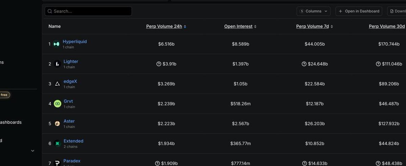Click the question mark beside Lighter's $24.648b value
This screenshot has width=406, height=166.
(304, 64)
